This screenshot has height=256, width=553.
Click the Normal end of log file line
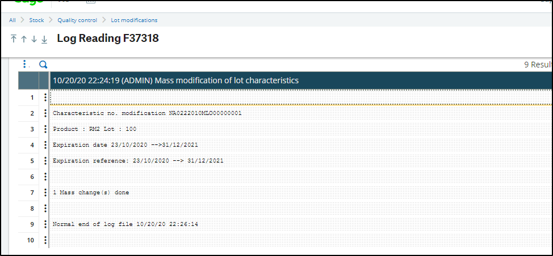125,224
